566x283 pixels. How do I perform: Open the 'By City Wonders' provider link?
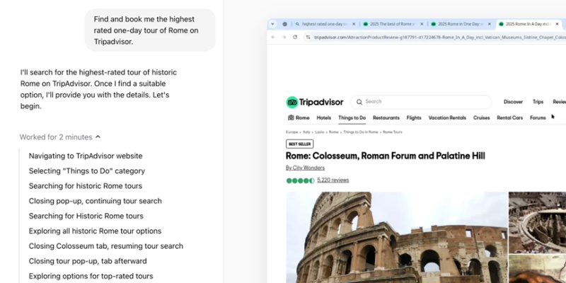(305, 168)
